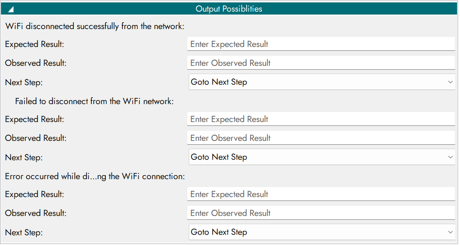
Task: Click Observed Result label under WiFi disconnected successfully
Action: click(35, 63)
